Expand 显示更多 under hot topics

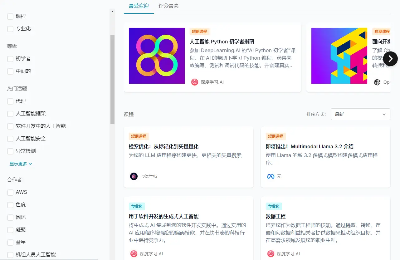[21, 164]
